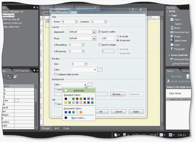
Task: Click Clear Styles in Apply Styles panel
Action: [175, 93]
